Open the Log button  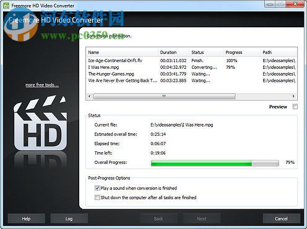coord(69,218)
